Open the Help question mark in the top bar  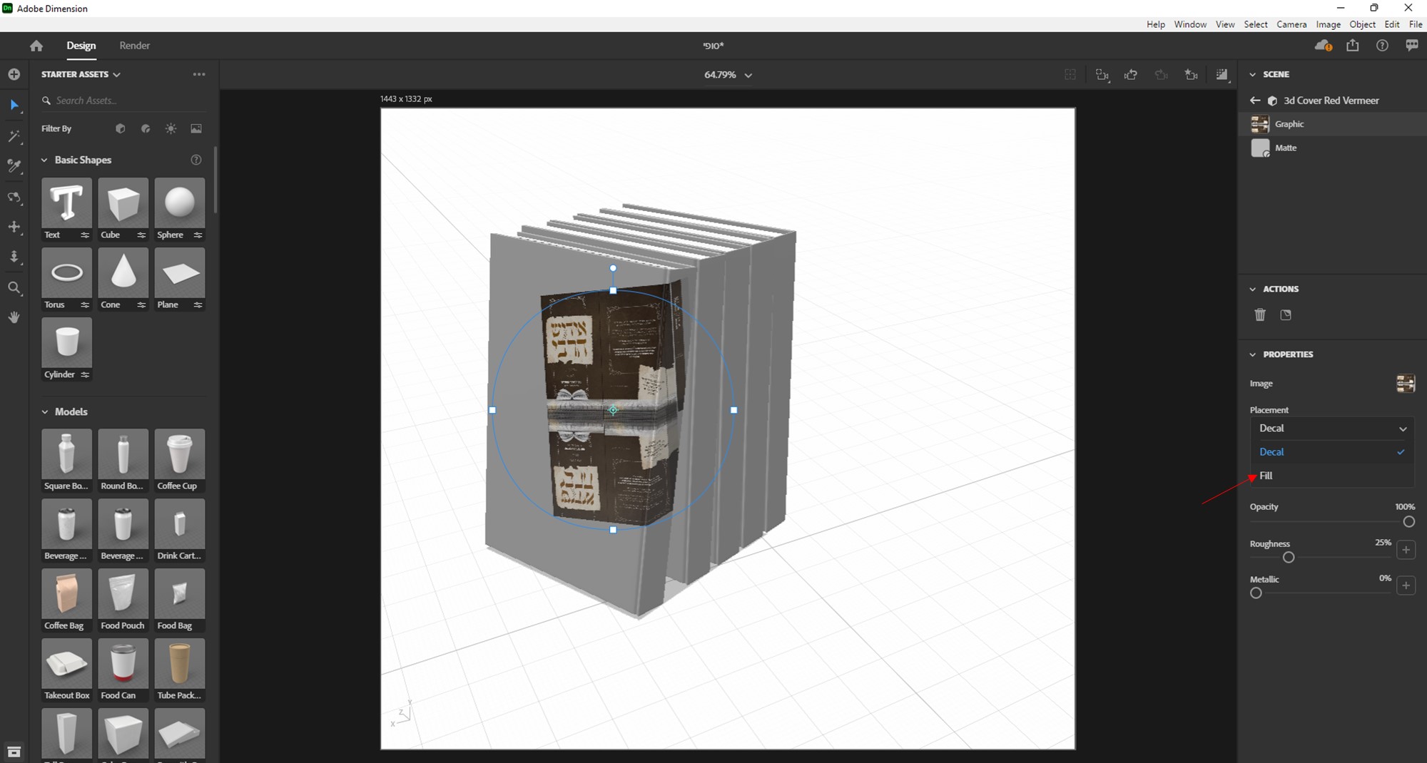[x=1382, y=46]
